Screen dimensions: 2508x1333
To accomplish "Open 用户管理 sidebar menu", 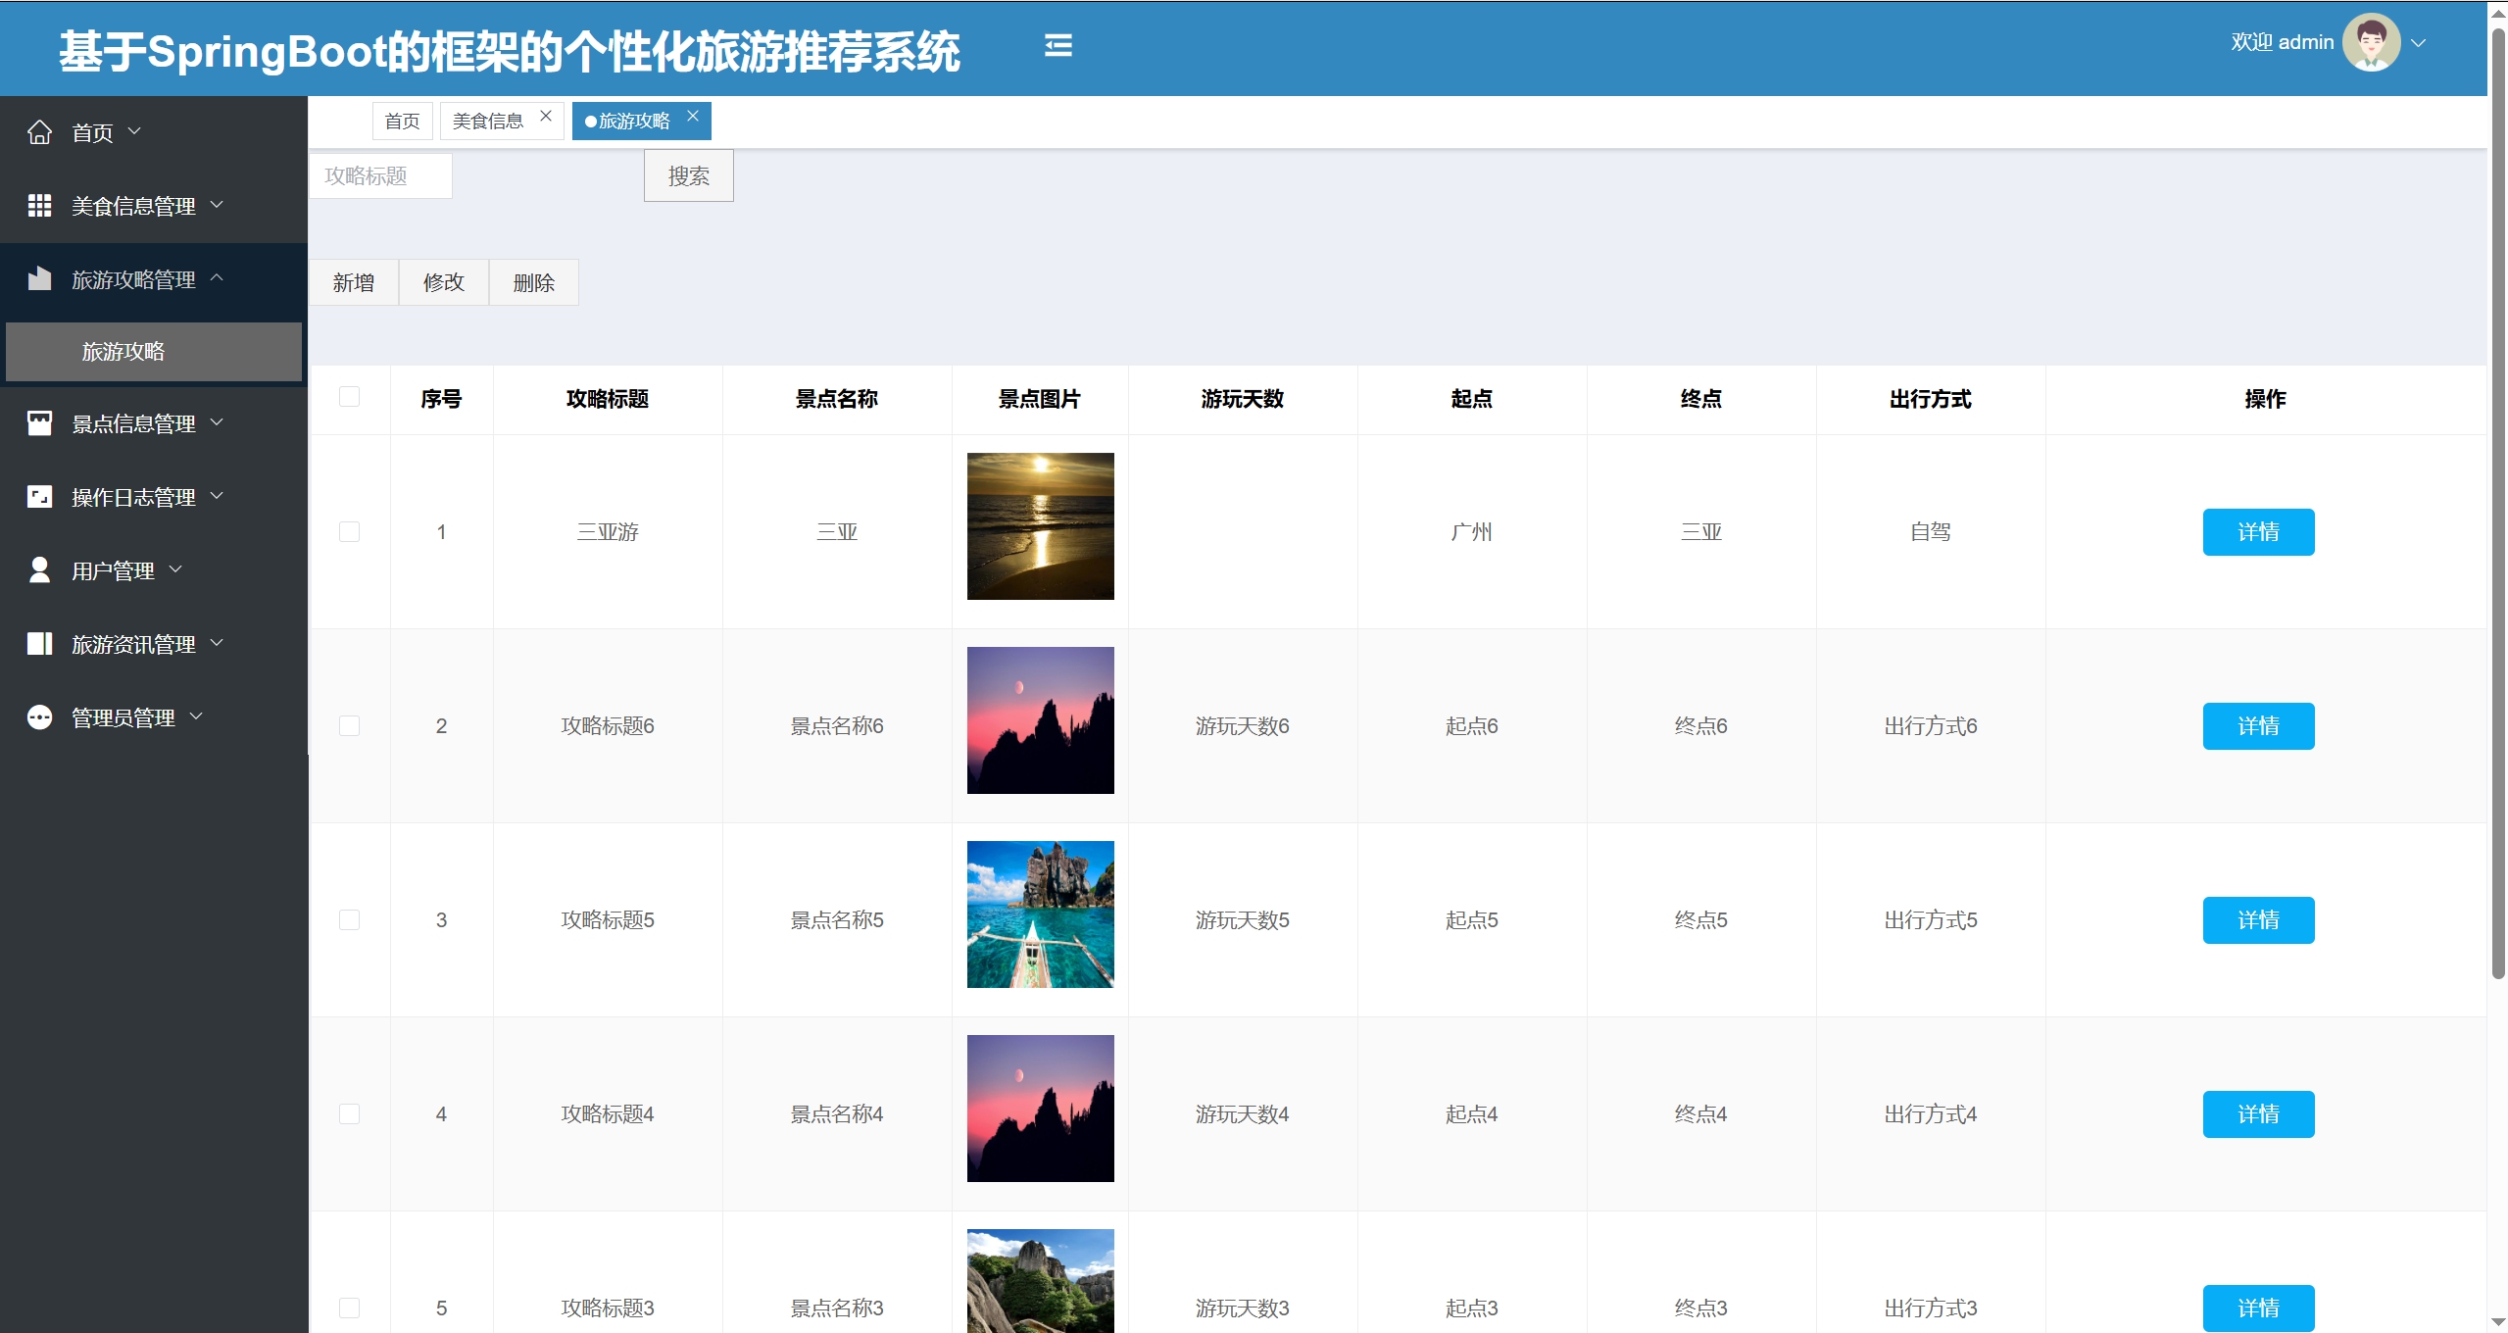I will coord(154,570).
